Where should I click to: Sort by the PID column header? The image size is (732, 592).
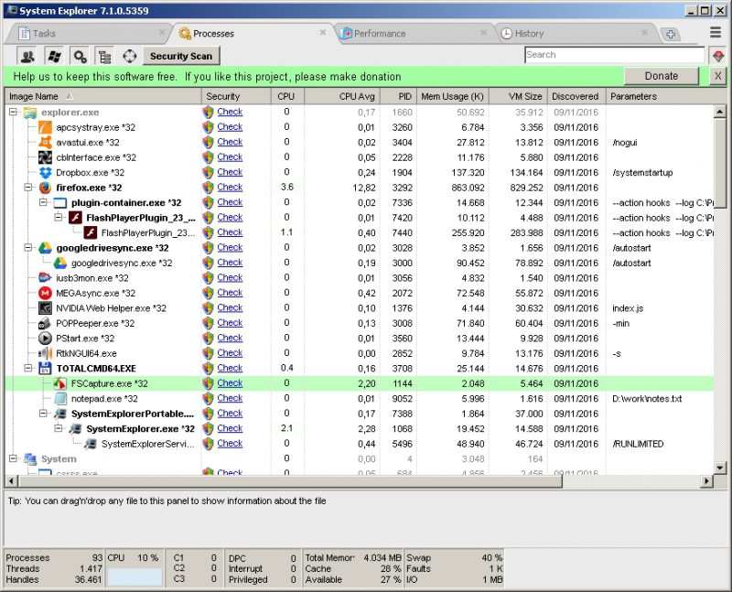(x=398, y=96)
